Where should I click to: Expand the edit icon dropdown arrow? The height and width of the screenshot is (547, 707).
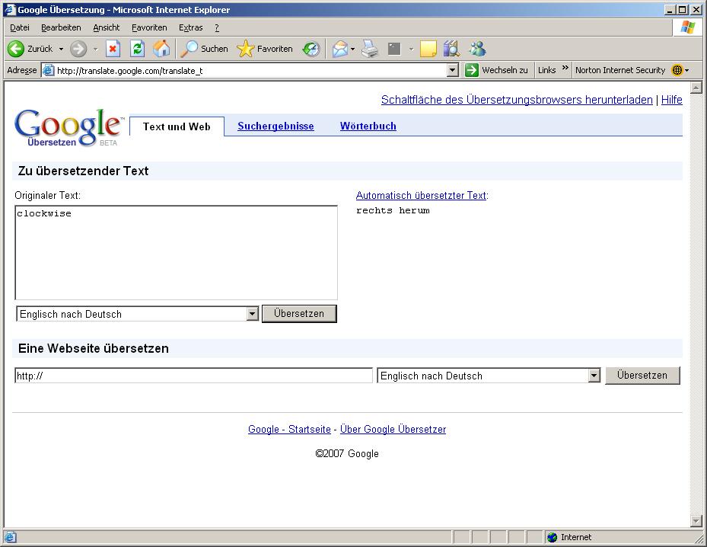click(411, 49)
